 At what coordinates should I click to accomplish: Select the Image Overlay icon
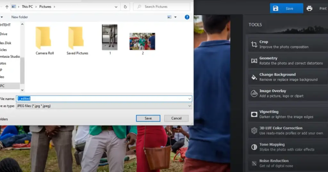tap(254, 94)
